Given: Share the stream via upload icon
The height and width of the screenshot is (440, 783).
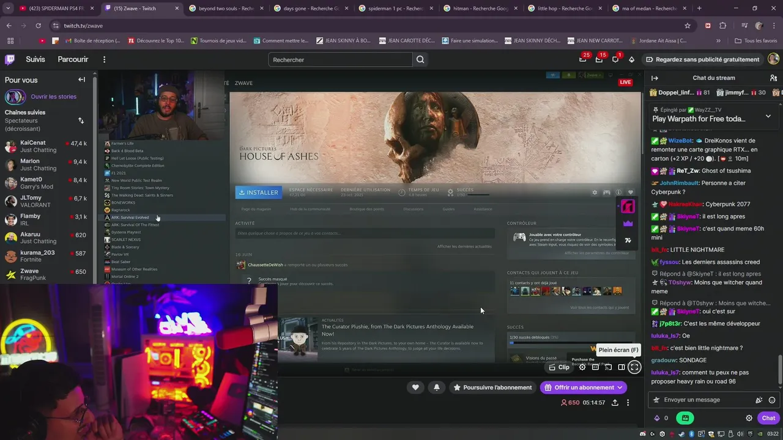Looking at the screenshot, I should click(615, 403).
